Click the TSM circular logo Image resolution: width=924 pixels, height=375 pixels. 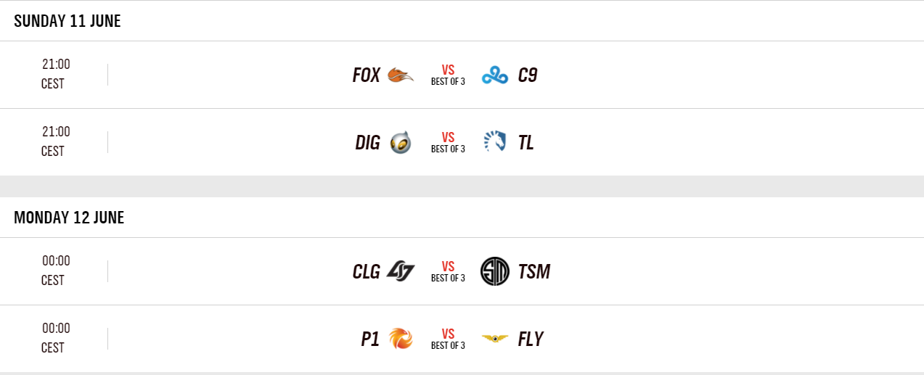pyautogui.click(x=495, y=271)
